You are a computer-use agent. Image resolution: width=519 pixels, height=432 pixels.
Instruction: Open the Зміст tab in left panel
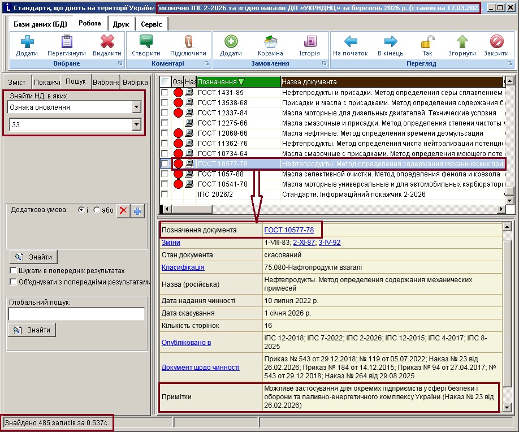pyautogui.click(x=17, y=82)
